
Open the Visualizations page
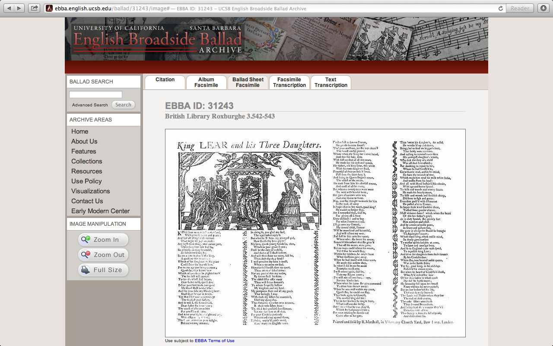point(91,191)
